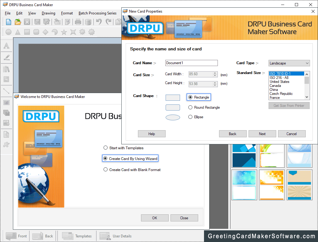The height and width of the screenshot is (242, 318).
Task: Click the Next button
Action: (x=262, y=134)
